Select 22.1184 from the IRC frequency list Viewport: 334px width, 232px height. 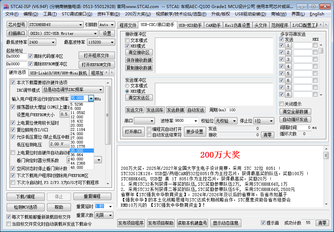point(82,130)
